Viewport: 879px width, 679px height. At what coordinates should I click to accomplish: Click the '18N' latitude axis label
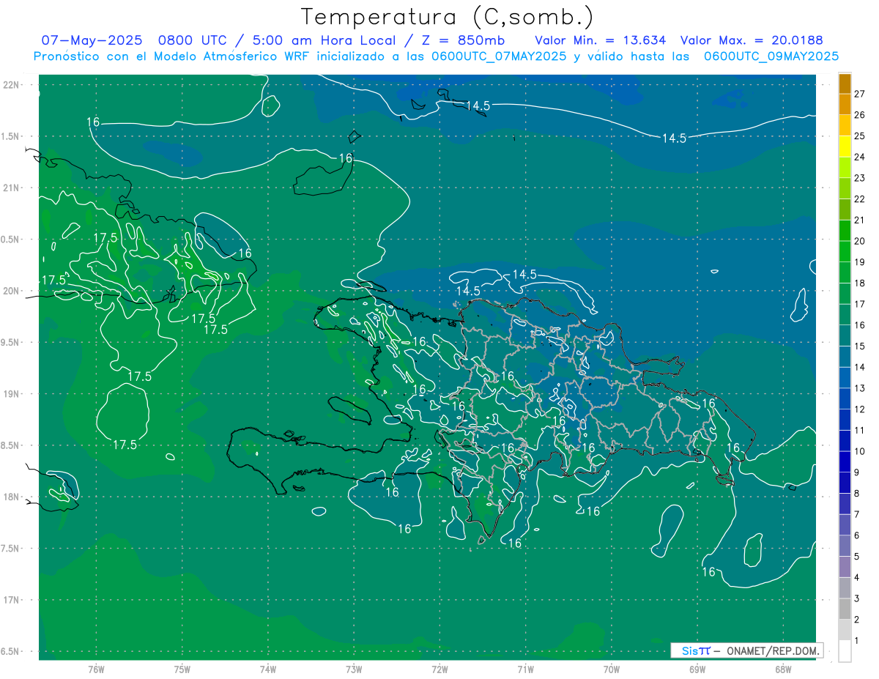12,497
